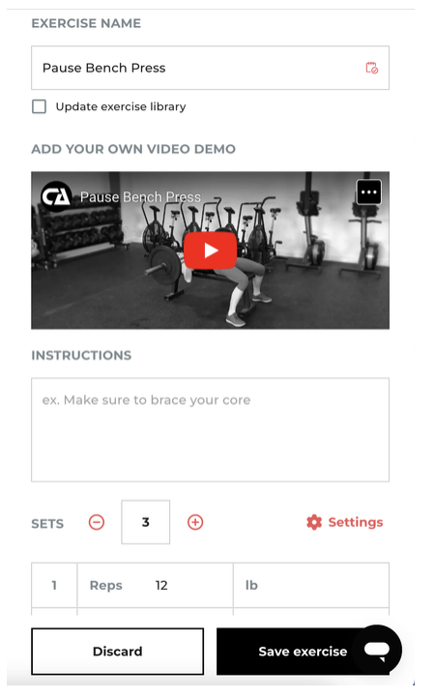The image size is (435, 698).
Task: Click the Settings gear icon
Action: [314, 522]
